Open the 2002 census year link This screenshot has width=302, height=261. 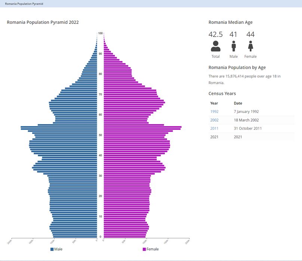pyautogui.click(x=214, y=120)
